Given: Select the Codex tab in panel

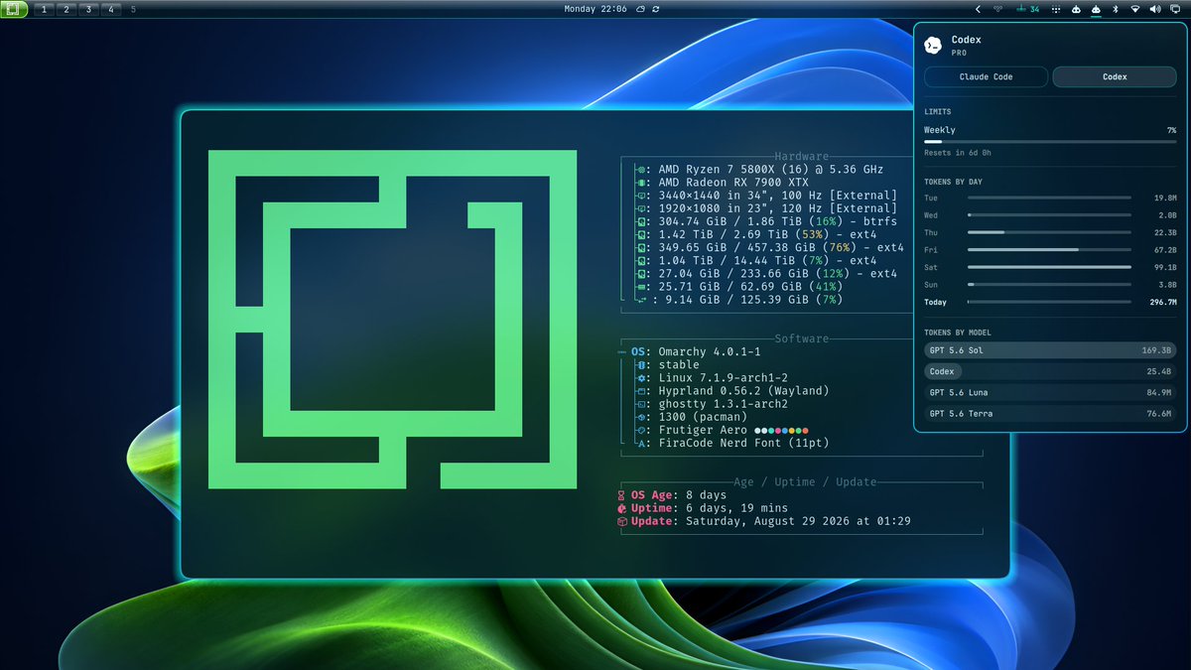Looking at the screenshot, I should (x=1115, y=76).
